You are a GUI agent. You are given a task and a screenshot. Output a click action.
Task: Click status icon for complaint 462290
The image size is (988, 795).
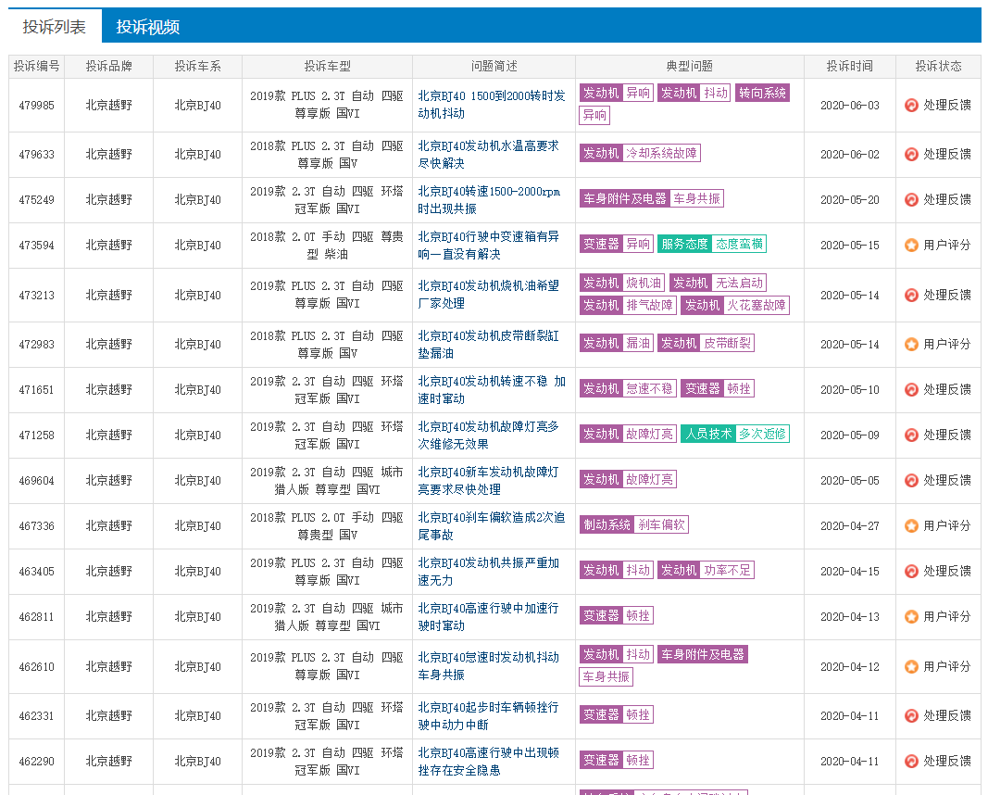[x=911, y=761]
